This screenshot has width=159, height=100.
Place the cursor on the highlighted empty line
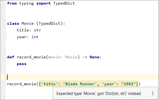click(79, 77)
